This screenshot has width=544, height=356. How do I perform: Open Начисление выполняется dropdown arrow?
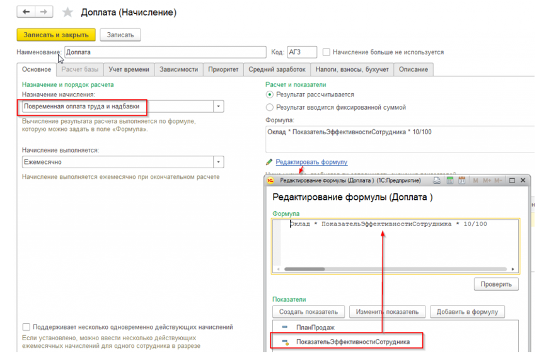(218, 162)
